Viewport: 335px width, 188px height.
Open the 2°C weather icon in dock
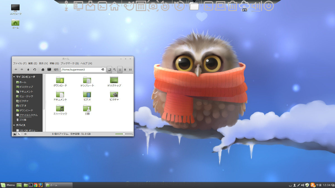(x=245, y=6)
